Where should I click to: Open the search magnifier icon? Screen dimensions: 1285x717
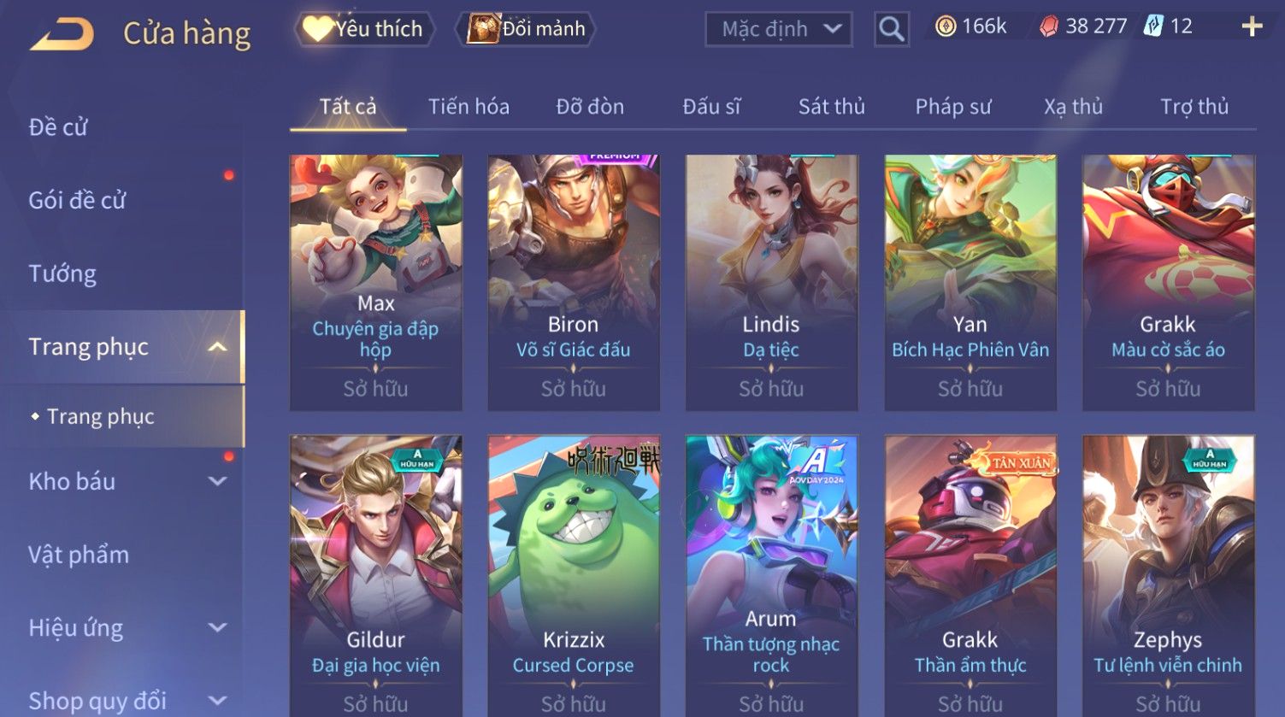click(891, 29)
